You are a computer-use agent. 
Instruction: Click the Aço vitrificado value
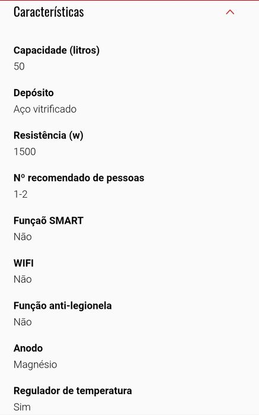pyautogui.click(x=45, y=109)
